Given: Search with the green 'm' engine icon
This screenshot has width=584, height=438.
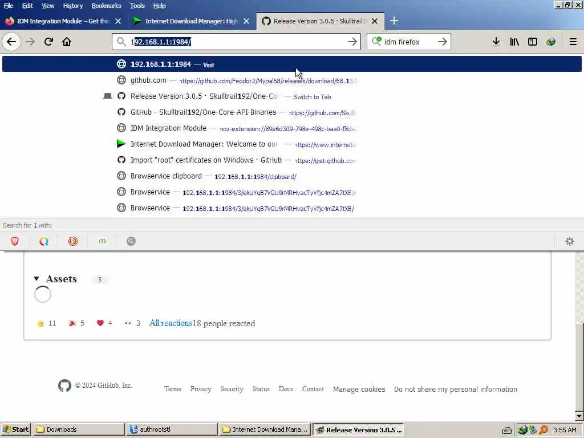Looking at the screenshot, I should click(102, 241).
